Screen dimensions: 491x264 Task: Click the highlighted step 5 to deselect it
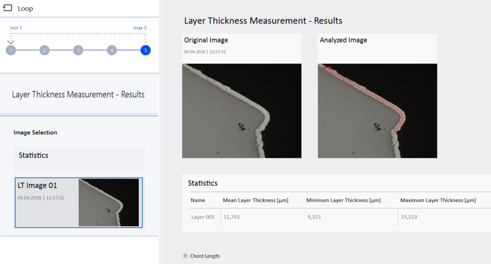coord(145,50)
